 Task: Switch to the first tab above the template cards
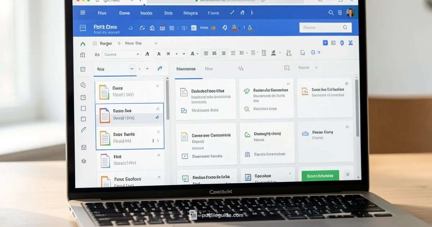[x=186, y=68]
